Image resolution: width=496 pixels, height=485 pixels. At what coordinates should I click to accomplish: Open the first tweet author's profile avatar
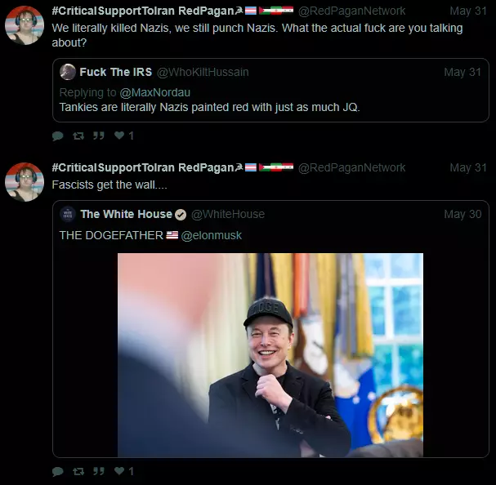(x=25, y=25)
